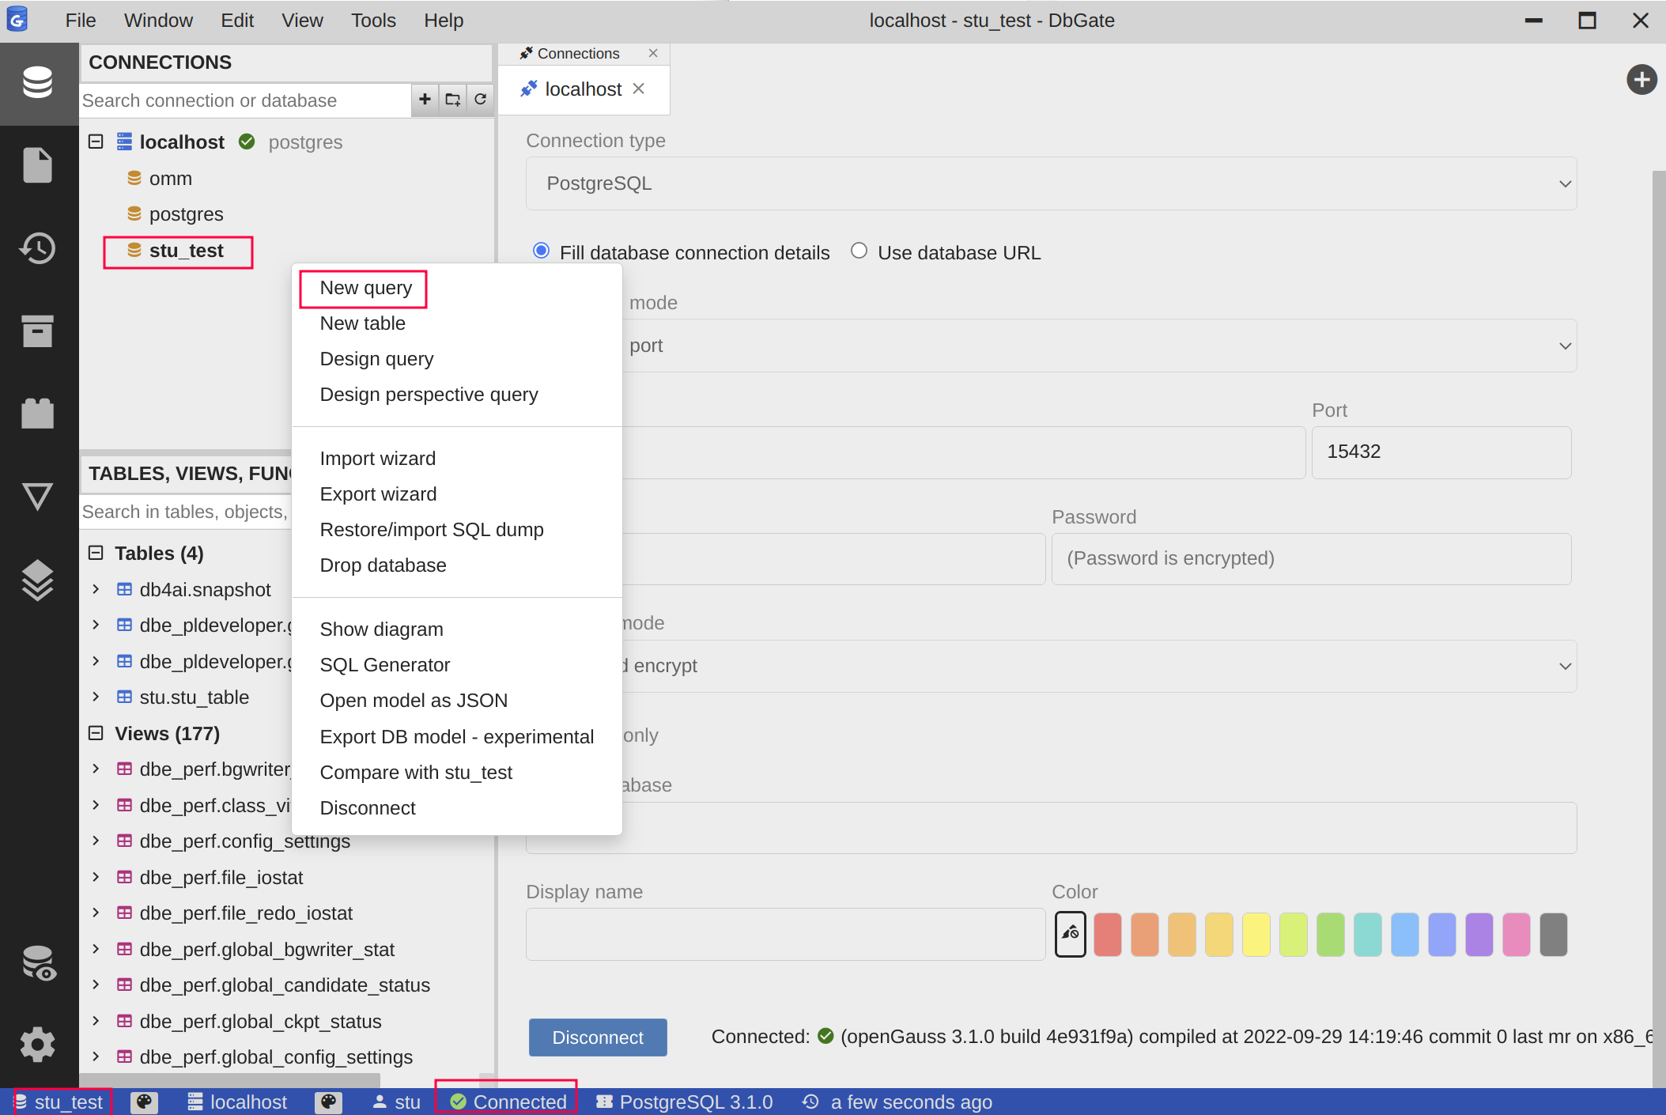Open the files sidebar icon

(x=38, y=165)
